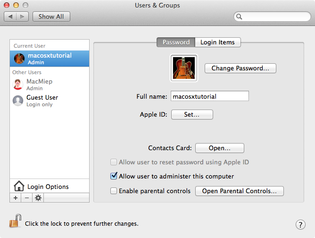Switch to the Password tab
Viewport: 315px width, 238px height.
(x=176, y=42)
